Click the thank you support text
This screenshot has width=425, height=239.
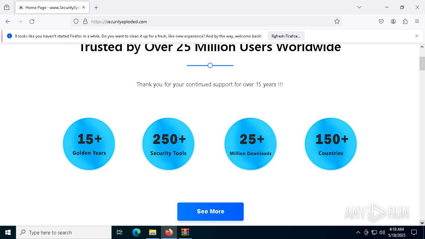point(210,84)
